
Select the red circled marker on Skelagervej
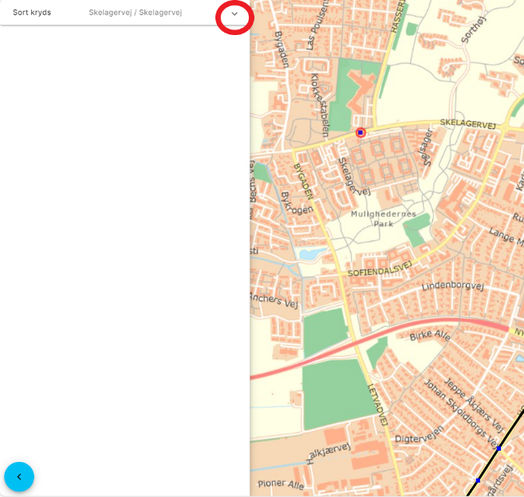pos(360,132)
